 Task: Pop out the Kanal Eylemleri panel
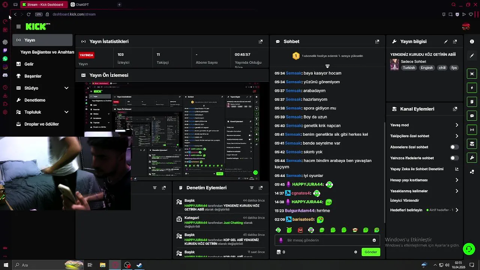pyautogui.click(x=455, y=109)
